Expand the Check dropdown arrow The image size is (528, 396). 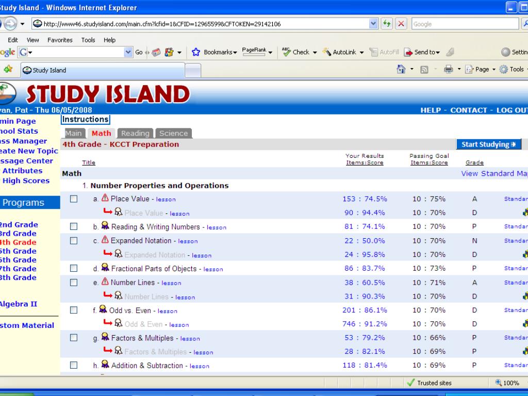[x=315, y=53]
